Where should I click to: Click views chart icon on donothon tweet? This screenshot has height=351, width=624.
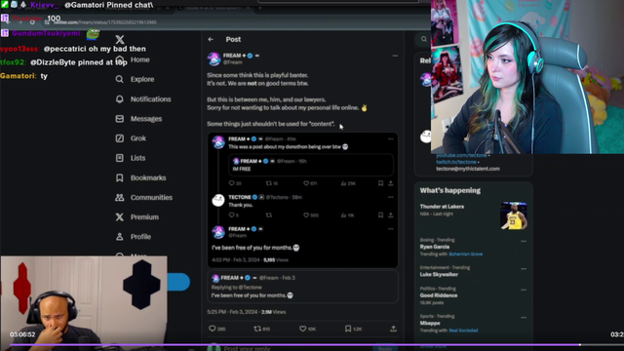click(343, 183)
